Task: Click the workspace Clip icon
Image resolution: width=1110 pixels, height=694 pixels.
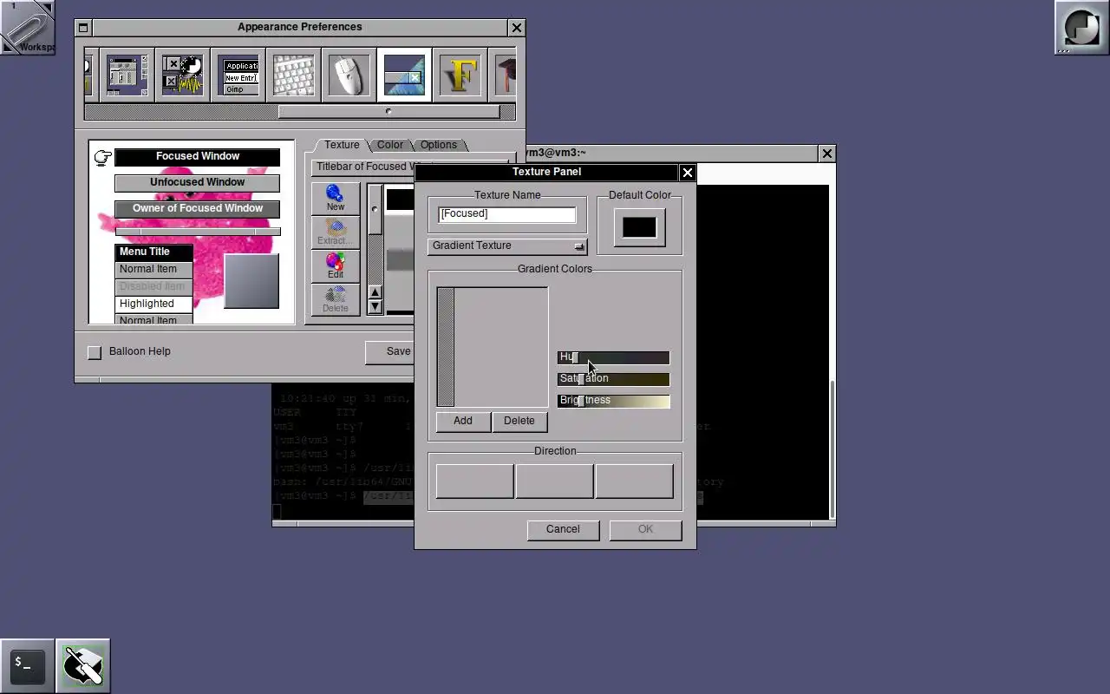Action: tap(28, 28)
